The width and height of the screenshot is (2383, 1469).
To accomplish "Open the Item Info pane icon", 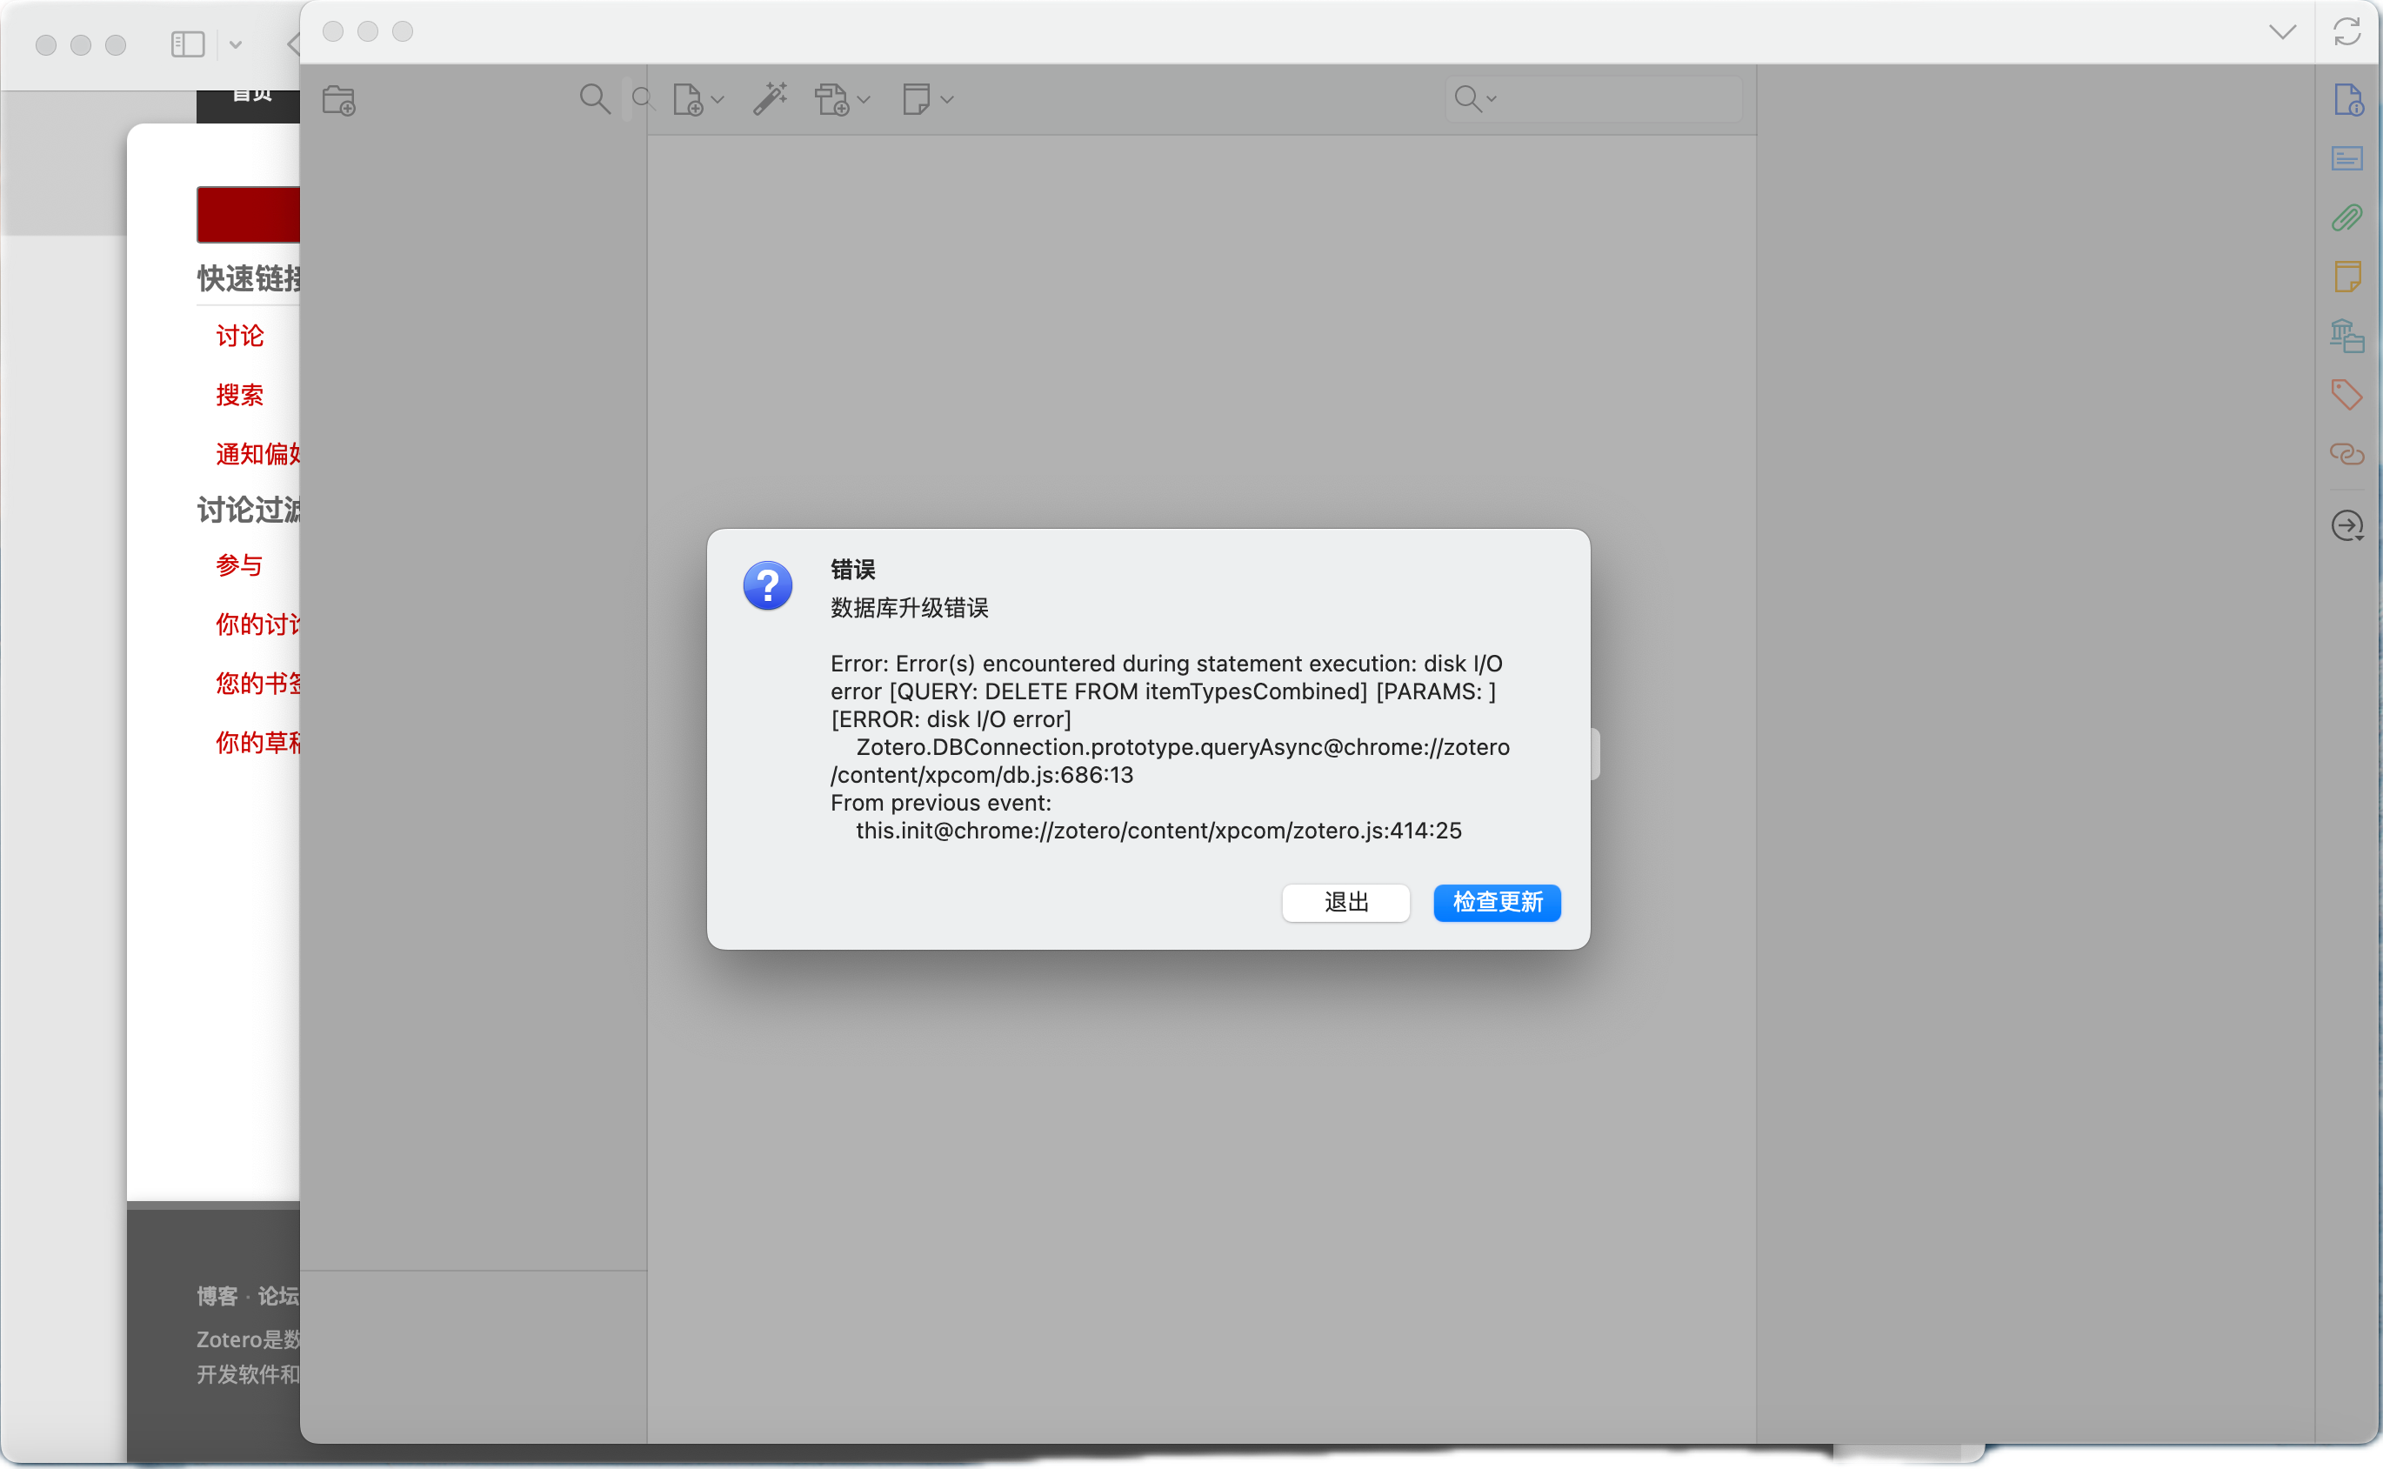I will [x=2347, y=100].
